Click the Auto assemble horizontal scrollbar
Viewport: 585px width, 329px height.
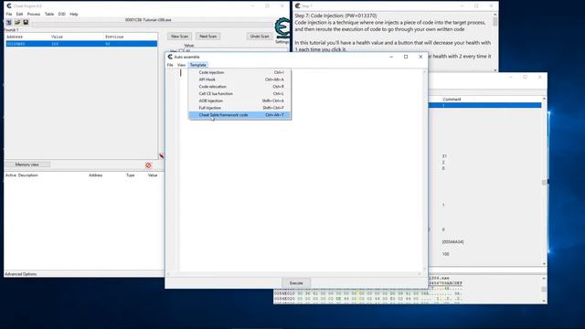tap(294, 274)
